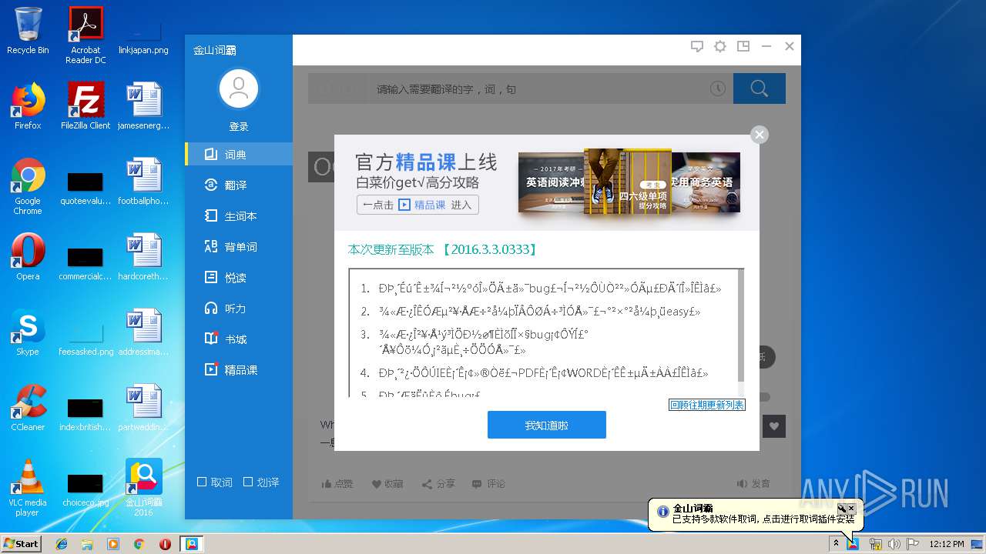
Task: Click the 实用商务英语 course thumbnail
Action: pos(705,182)
